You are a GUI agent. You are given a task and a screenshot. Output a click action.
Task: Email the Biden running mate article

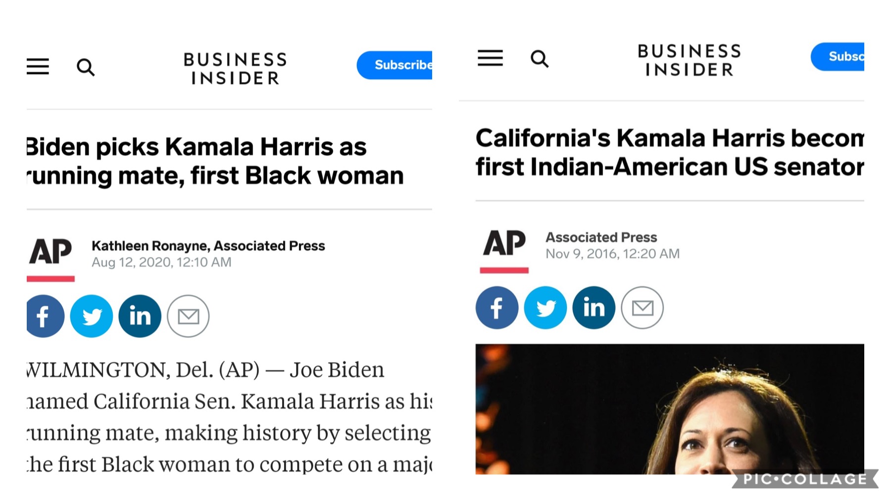coord(188,316)
